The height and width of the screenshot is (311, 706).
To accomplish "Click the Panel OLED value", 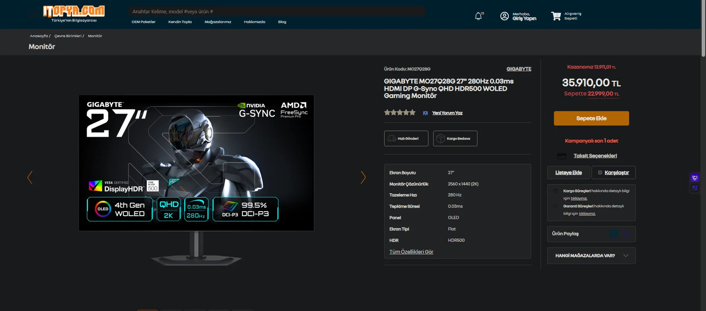I will tap(454, 218).
